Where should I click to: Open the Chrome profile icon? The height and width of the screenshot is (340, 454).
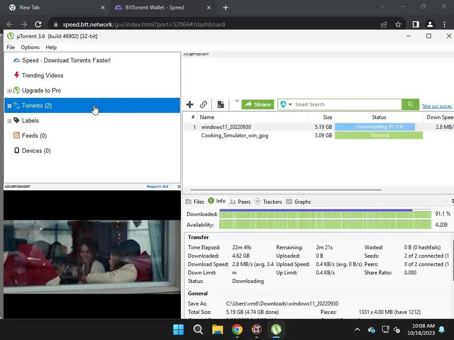coord(430,24)
